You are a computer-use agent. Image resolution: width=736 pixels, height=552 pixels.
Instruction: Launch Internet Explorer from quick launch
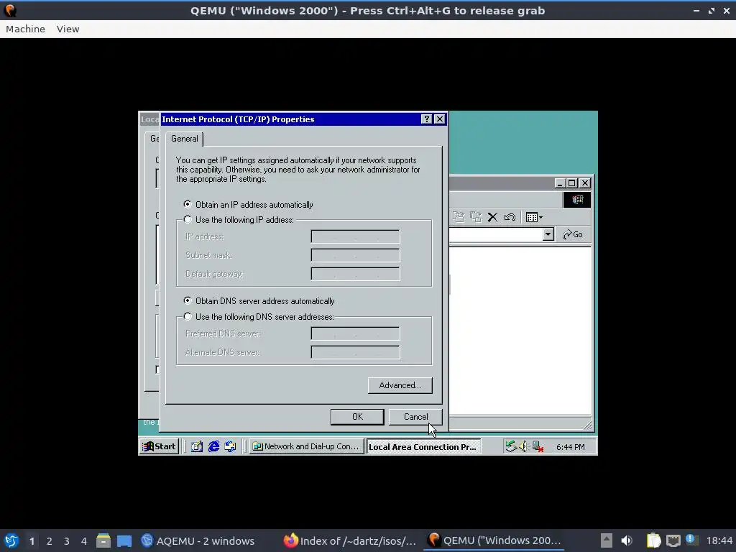pos(213,446)
